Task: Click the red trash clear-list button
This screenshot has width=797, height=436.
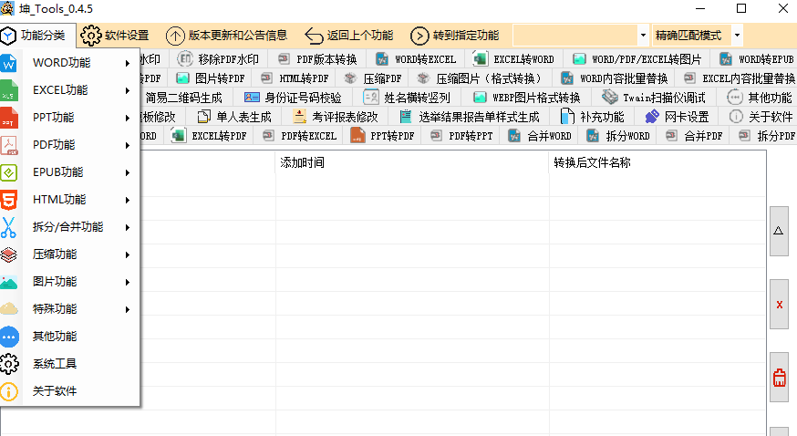Action: pyautogui.click(x=779, y=378)
